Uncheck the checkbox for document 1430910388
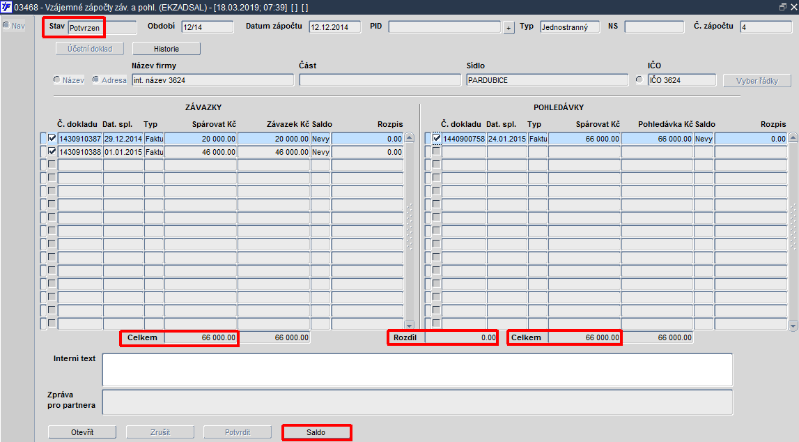The width and height of the screenshot is (799, 442). 52,151
